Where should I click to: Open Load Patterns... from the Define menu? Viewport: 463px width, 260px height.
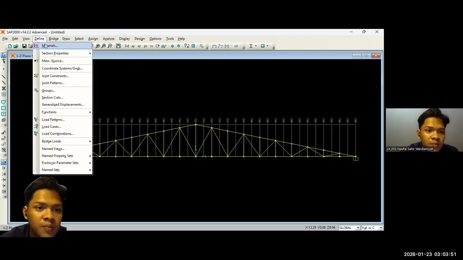[63, 120]
